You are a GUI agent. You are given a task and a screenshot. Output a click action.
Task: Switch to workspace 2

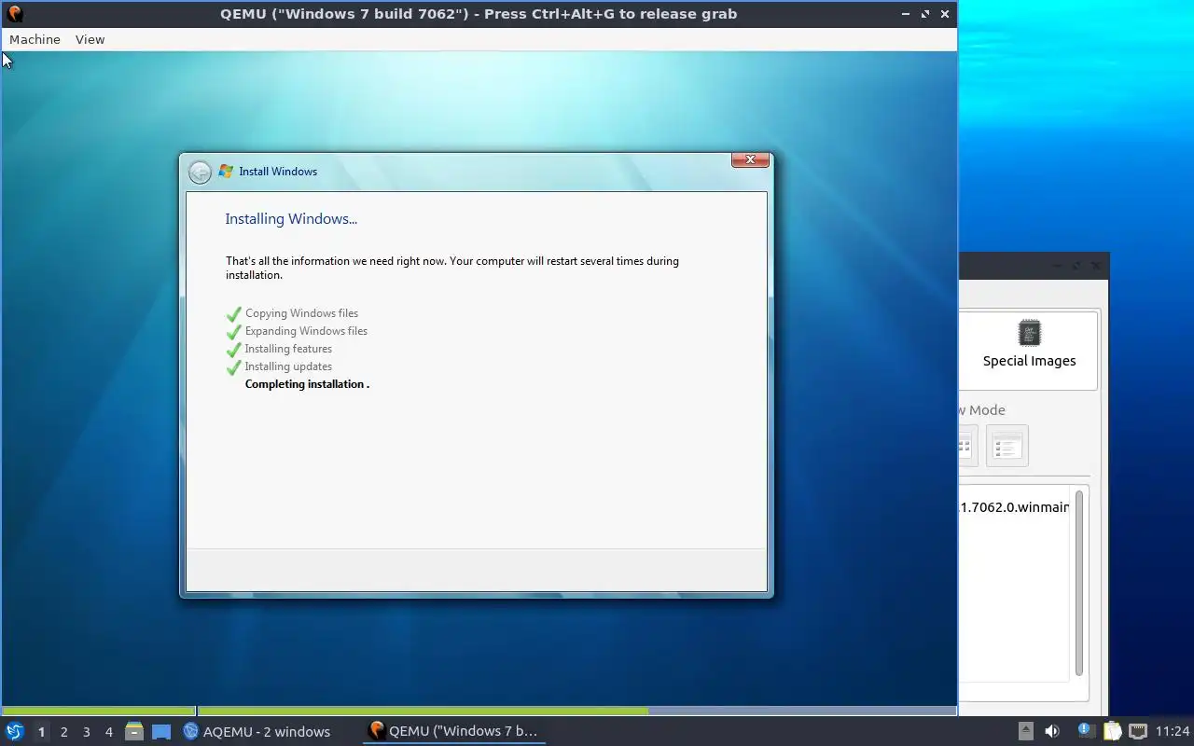coord(63,732)
